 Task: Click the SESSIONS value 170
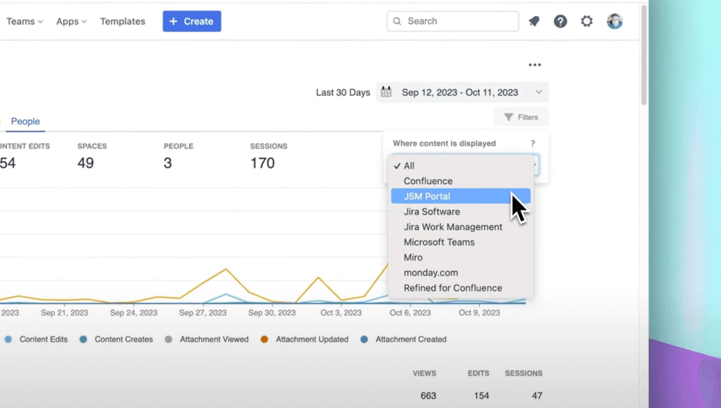262,163
